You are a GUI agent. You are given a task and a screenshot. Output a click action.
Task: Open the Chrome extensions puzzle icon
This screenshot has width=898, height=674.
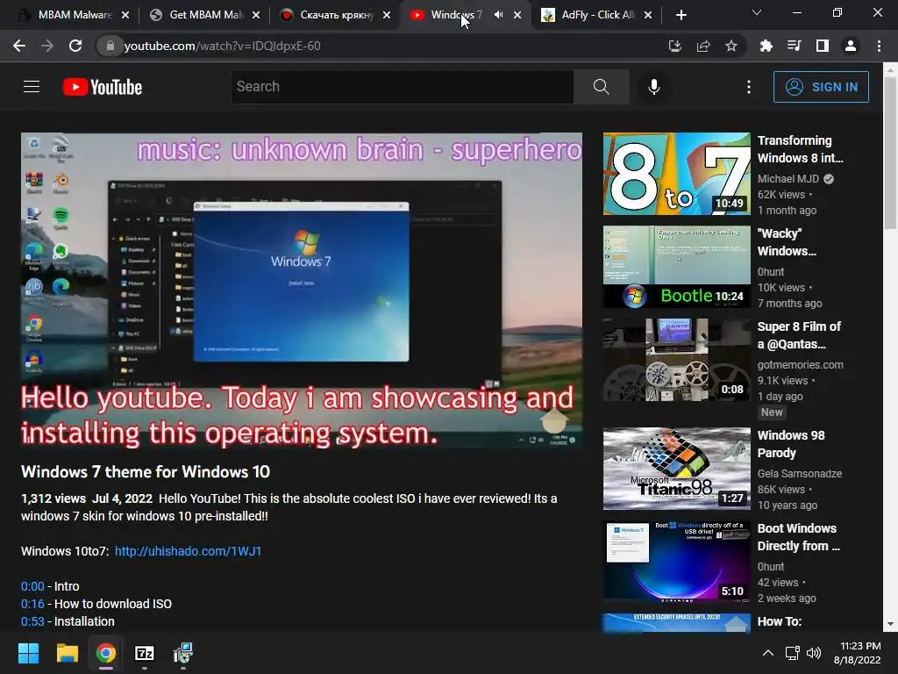(x=766, y=46)
